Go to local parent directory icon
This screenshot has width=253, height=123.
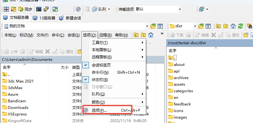(x=136, y=35)
